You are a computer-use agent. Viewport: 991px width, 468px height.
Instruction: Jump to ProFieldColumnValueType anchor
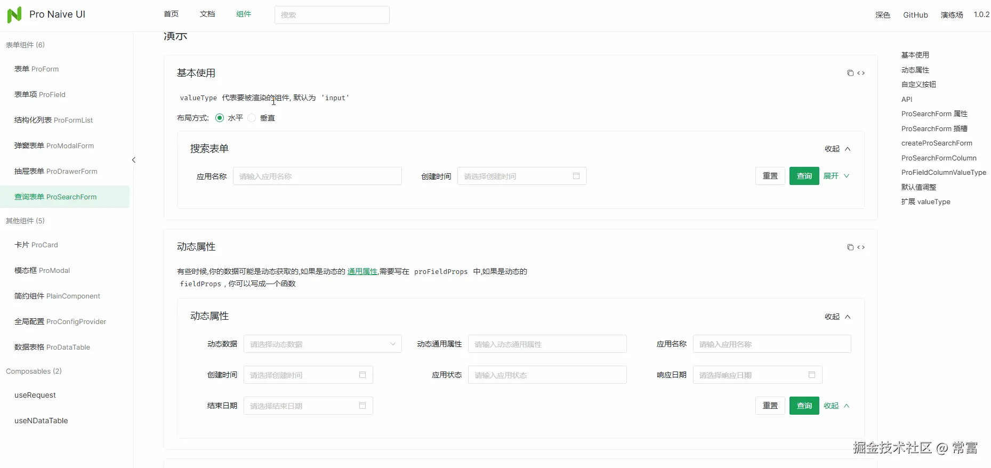944,172
